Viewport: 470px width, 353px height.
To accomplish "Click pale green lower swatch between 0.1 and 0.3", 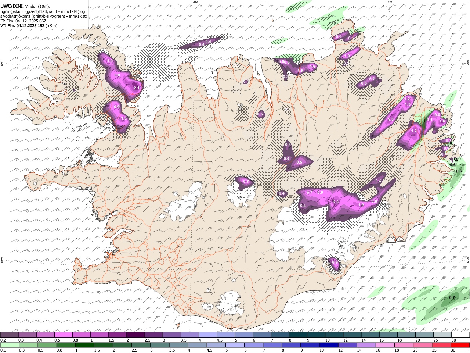I will pyautogui.click(x=10, y=345).
